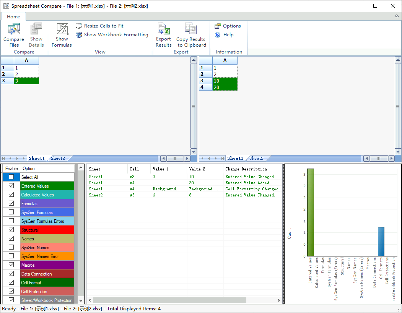The image size is (402, 313).
Task: Click the Entered Values green chart bar
Action: coord(310,212)
